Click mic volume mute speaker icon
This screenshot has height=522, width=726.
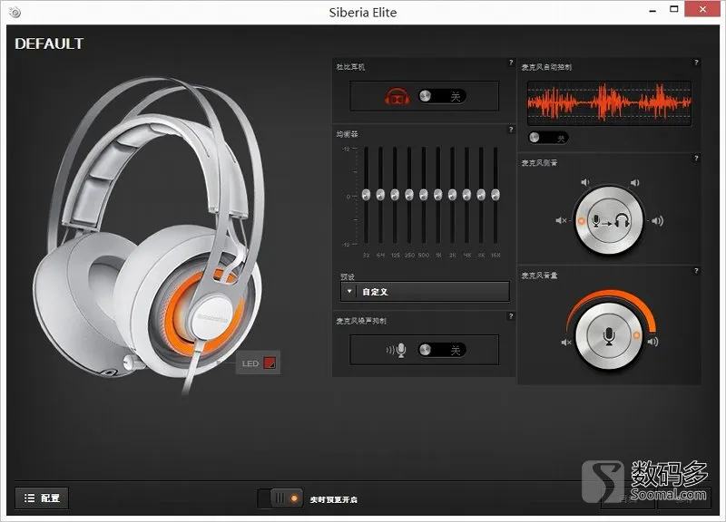tap(565, 343)
